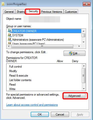Open Advanced security settings
The image size is (93, 120).
coord(74,96)
